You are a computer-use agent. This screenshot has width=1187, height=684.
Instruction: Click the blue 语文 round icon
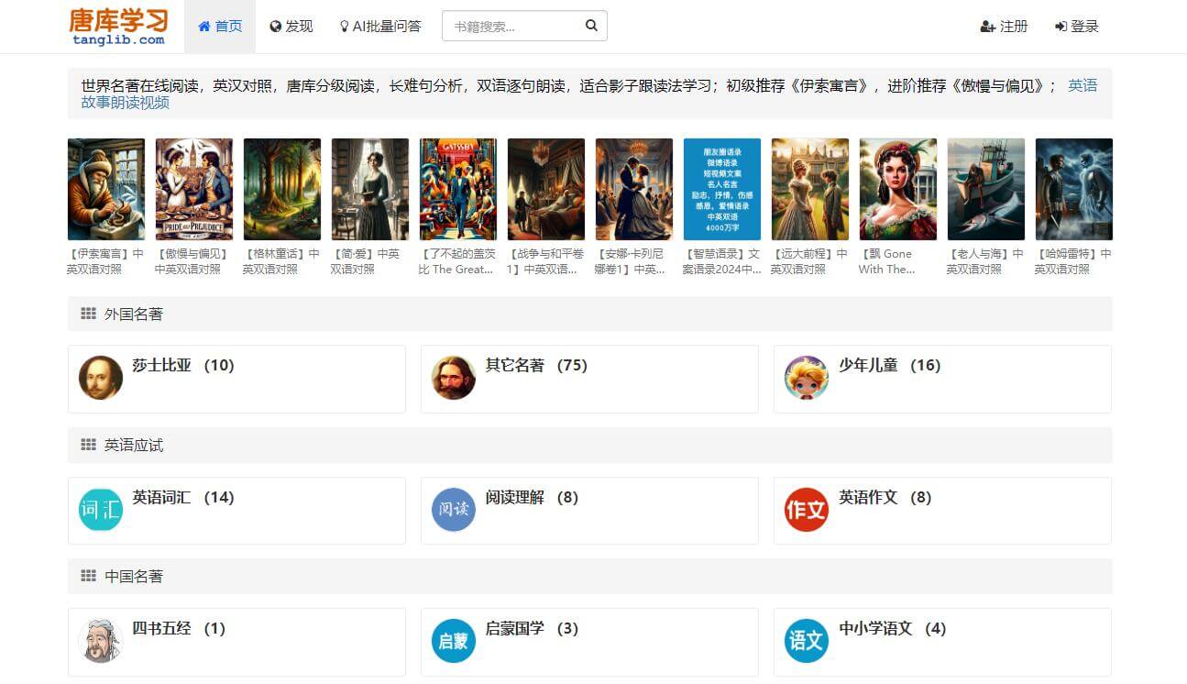(x=807, y=641)
